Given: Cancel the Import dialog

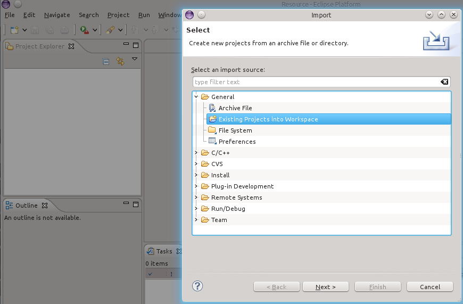Looking at the screenshot, I should click(x=429, y=287).
